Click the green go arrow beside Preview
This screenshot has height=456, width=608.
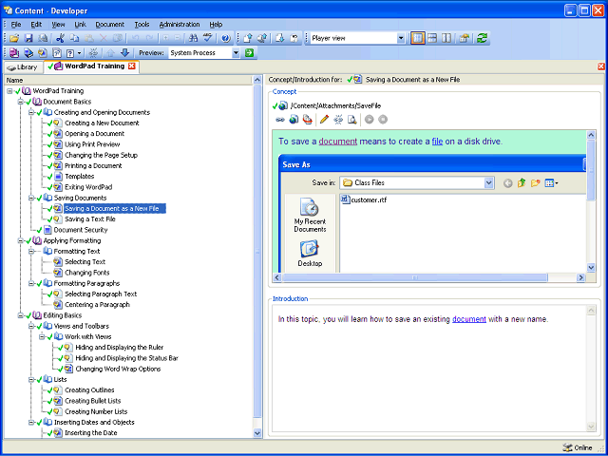[249, 52]
